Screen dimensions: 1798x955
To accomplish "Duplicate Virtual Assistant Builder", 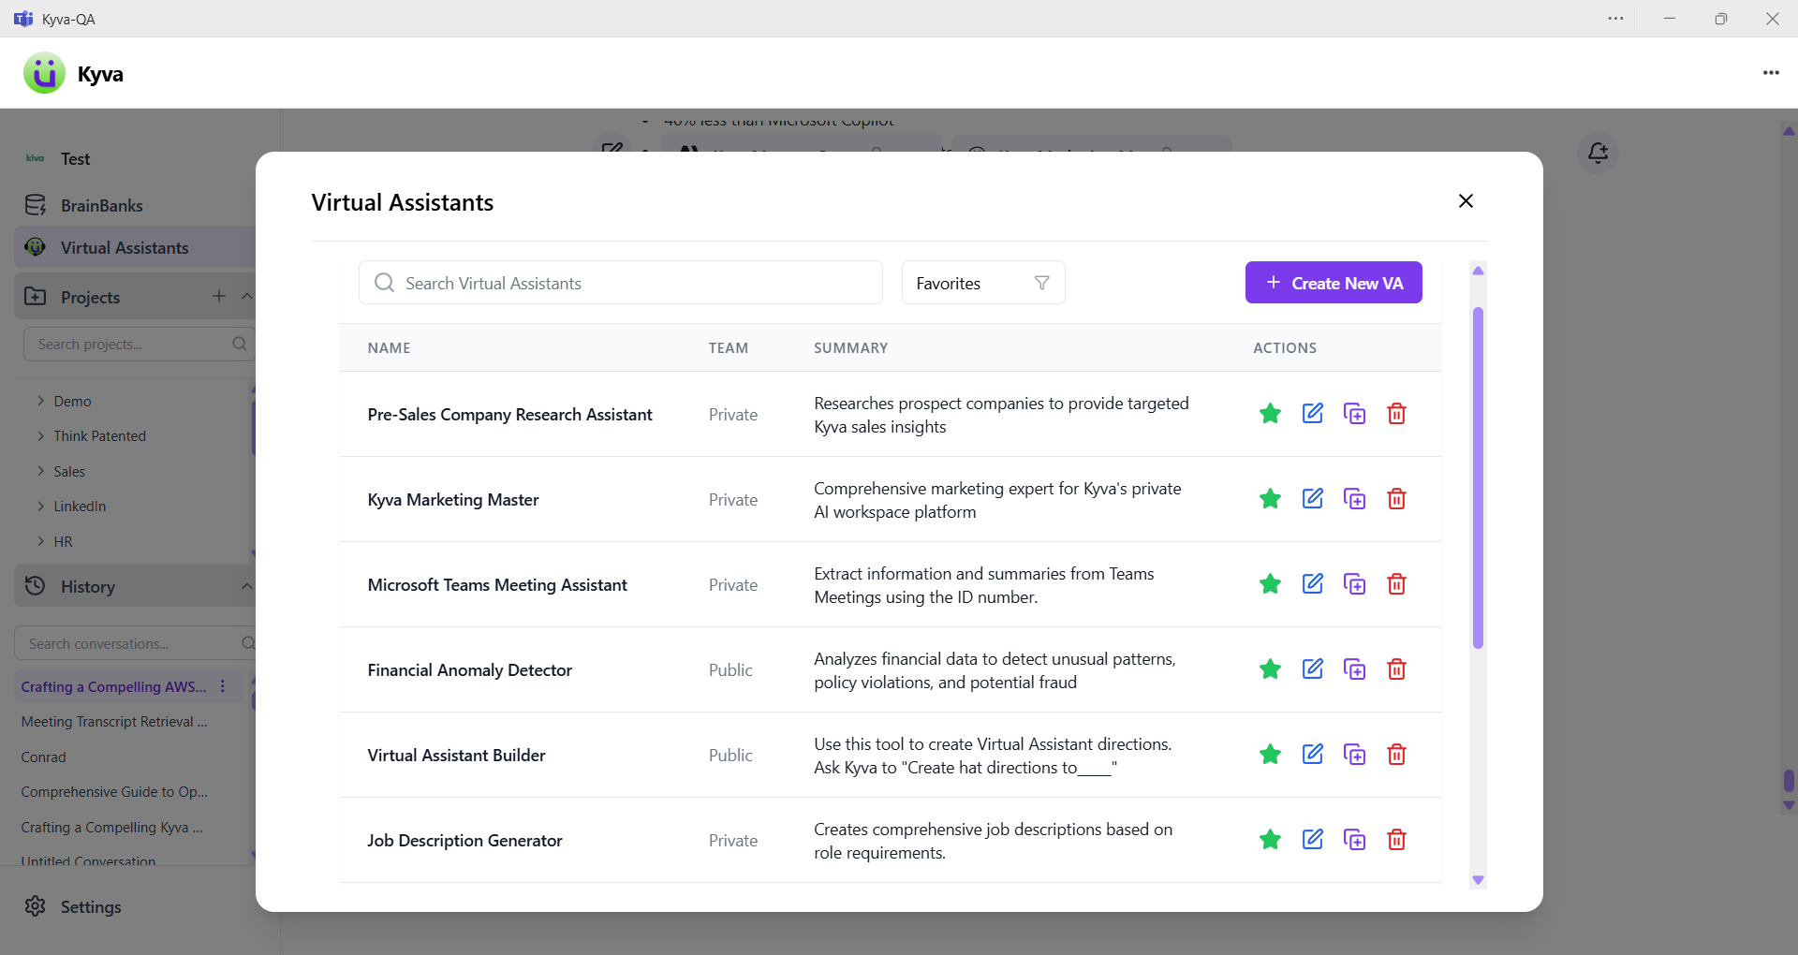I will click(1354, 755).
